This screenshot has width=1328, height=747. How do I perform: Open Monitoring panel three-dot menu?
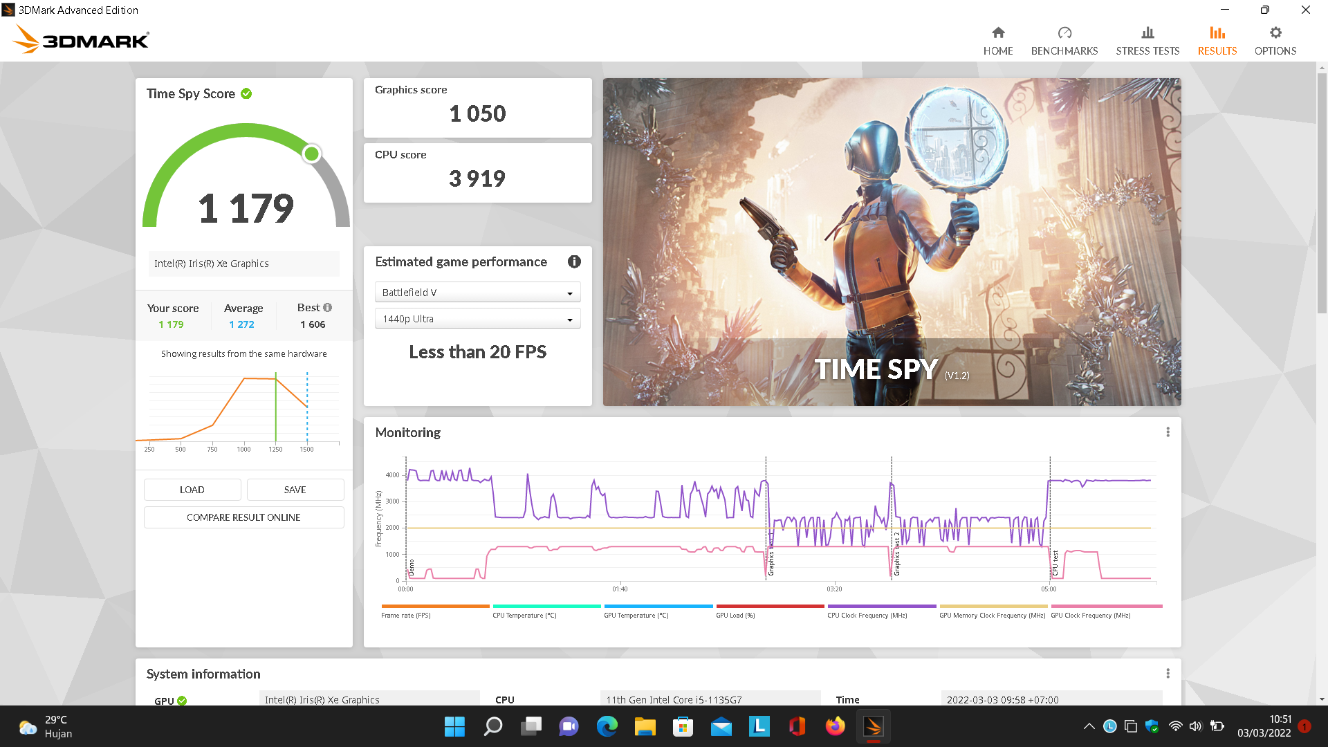(x=1168, y=432)
